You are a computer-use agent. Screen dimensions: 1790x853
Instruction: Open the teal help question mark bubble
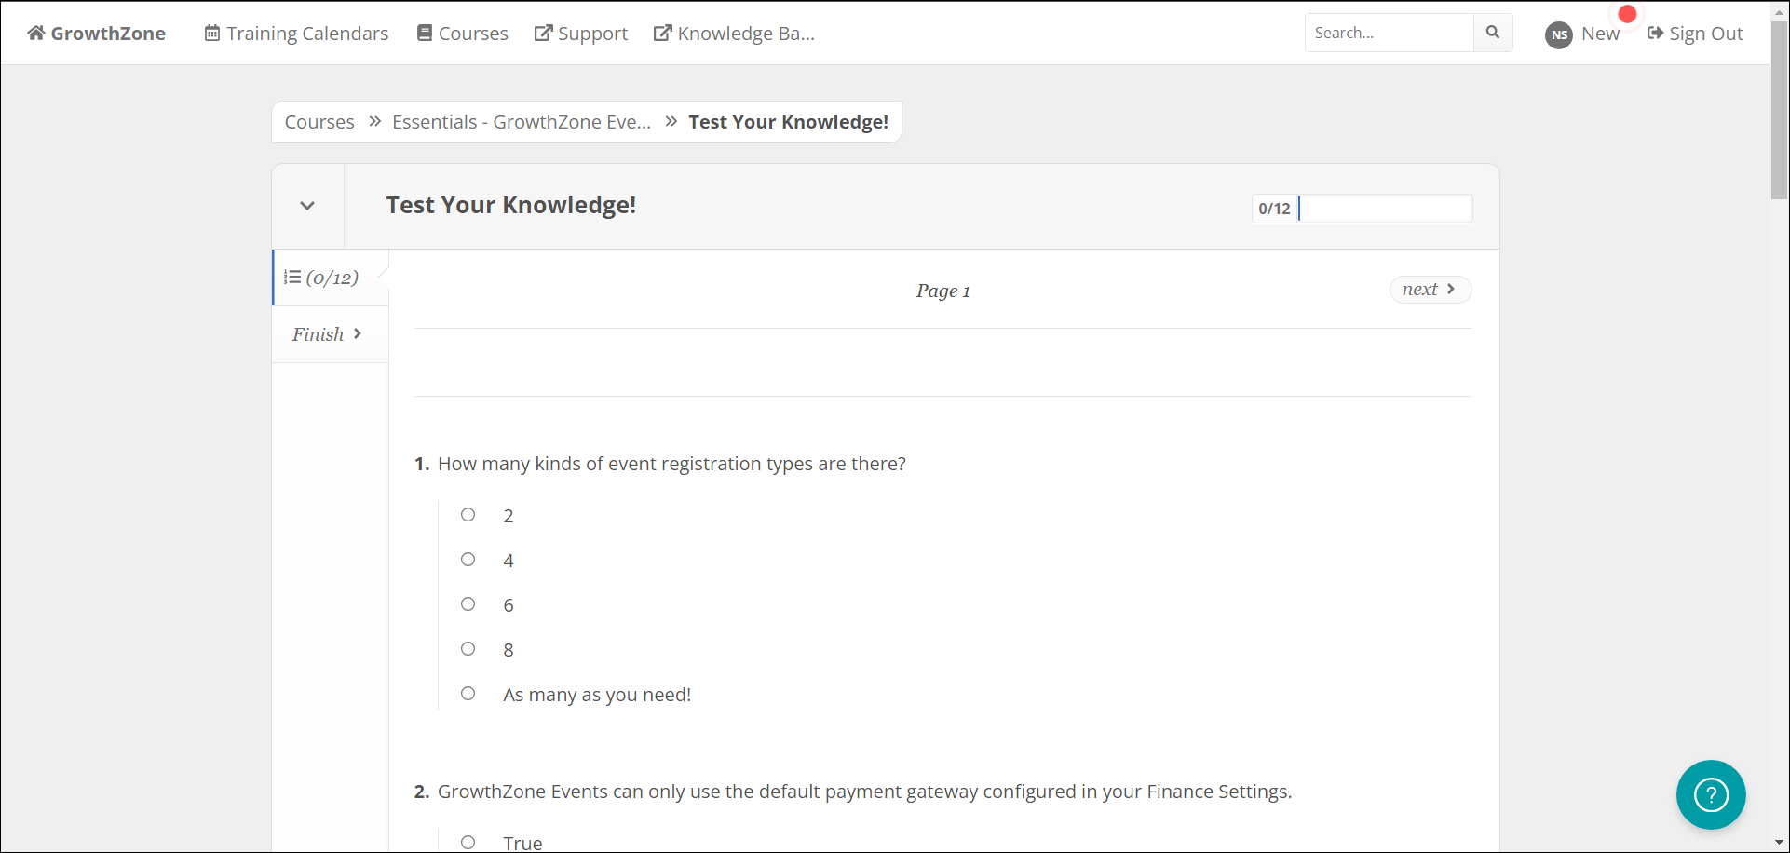point(1711,794)
